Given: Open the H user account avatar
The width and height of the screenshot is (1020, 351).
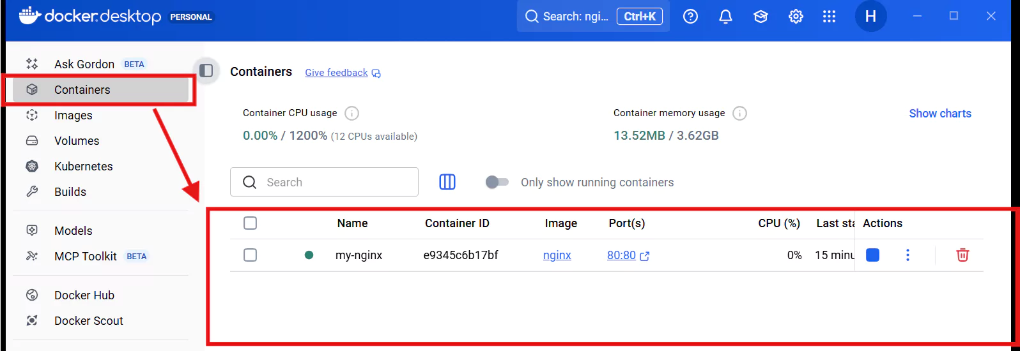Looking at the screenshot, I should pos(870,17).
